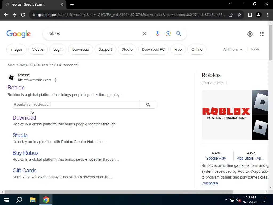Click the vertical page scrollbar thumb
This screenshot has height=205, width=273.
(x=271, y=43)
